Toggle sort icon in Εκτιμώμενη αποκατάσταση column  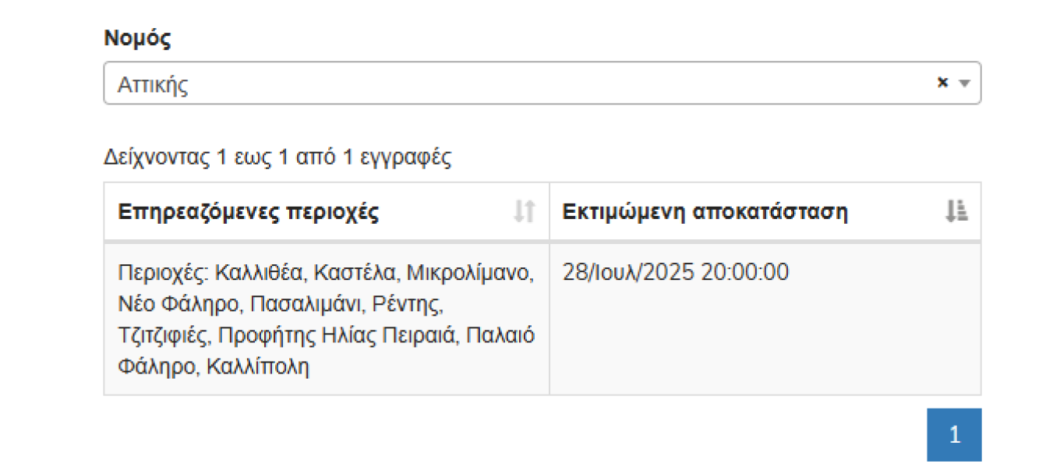(x=956, y=211)
